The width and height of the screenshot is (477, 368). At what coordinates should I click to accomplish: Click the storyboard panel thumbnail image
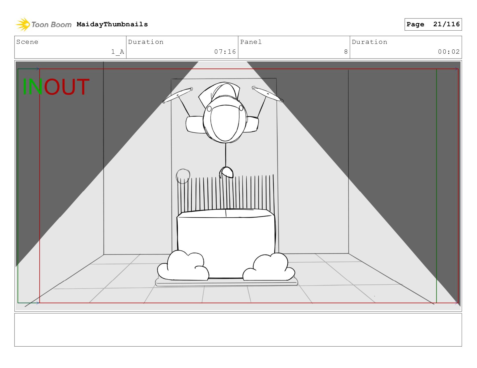point(238,186)
